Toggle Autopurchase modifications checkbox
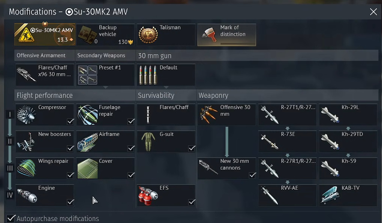382x223 pixels. 11,219
